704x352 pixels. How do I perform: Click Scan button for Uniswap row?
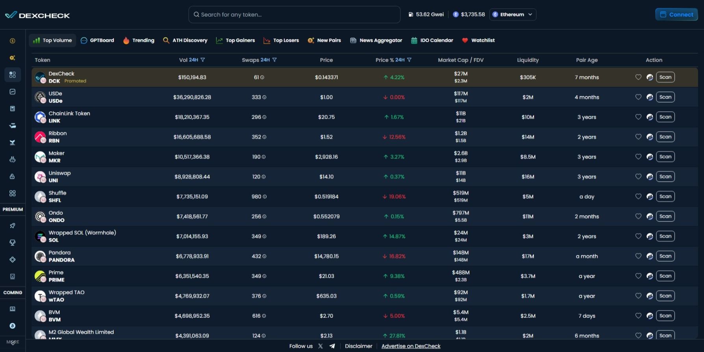[665, 177]
